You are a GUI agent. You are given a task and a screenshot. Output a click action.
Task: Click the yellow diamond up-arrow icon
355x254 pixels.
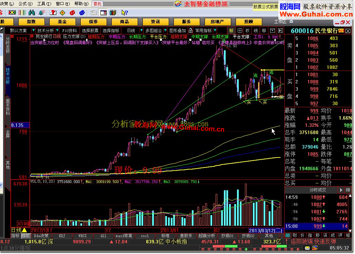(x=62, y=13)
